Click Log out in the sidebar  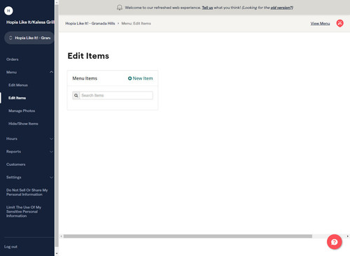(10, 247)
